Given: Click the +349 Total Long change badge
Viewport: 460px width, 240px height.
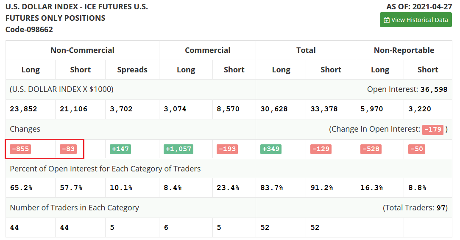Looking at the screenshot, I should coord(271,149).
